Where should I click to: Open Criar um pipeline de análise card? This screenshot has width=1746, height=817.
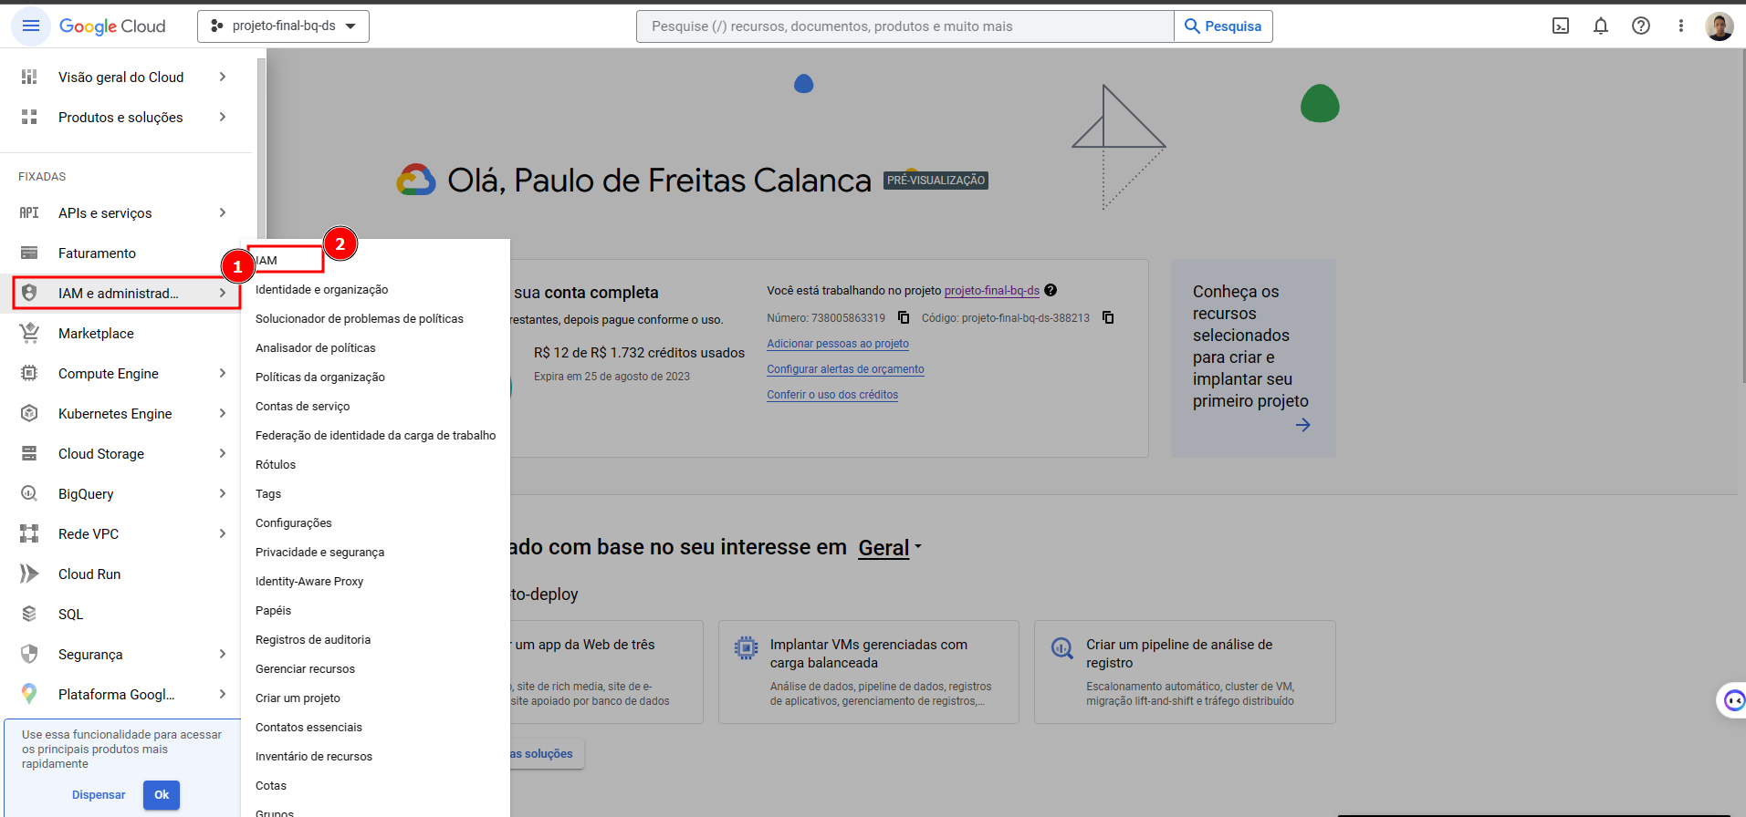(1185, 672)
